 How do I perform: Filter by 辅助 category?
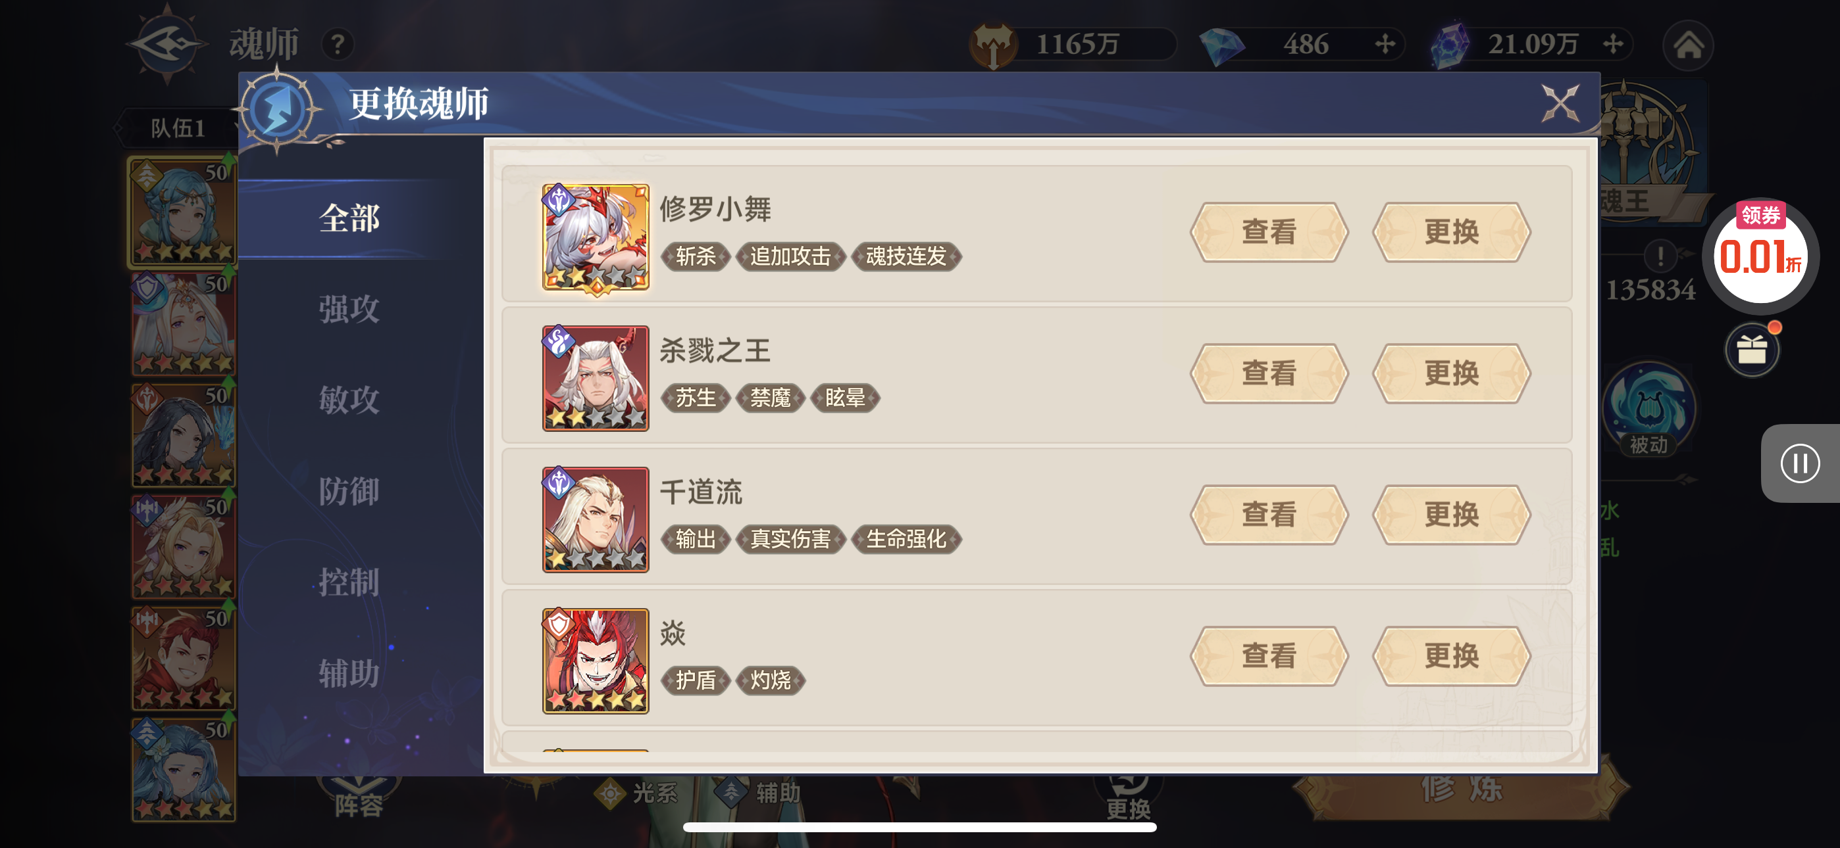pyautogui.click(x=349, y=673)
